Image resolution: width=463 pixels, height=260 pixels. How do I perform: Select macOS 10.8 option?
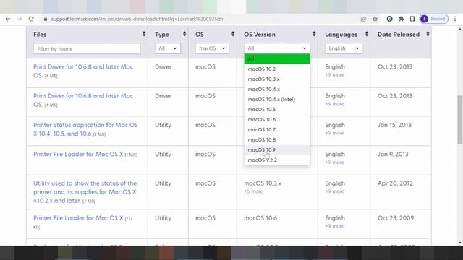(x=277, y=139)
